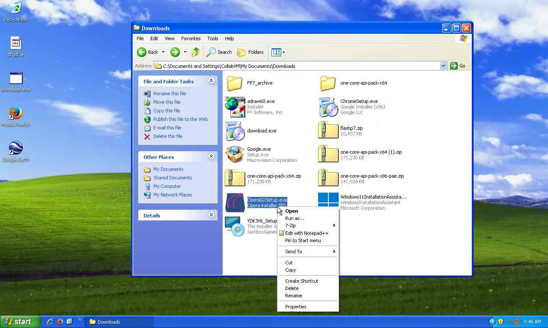
Task: Click the Google Earth desktop icon
Action: click(16, 148)
